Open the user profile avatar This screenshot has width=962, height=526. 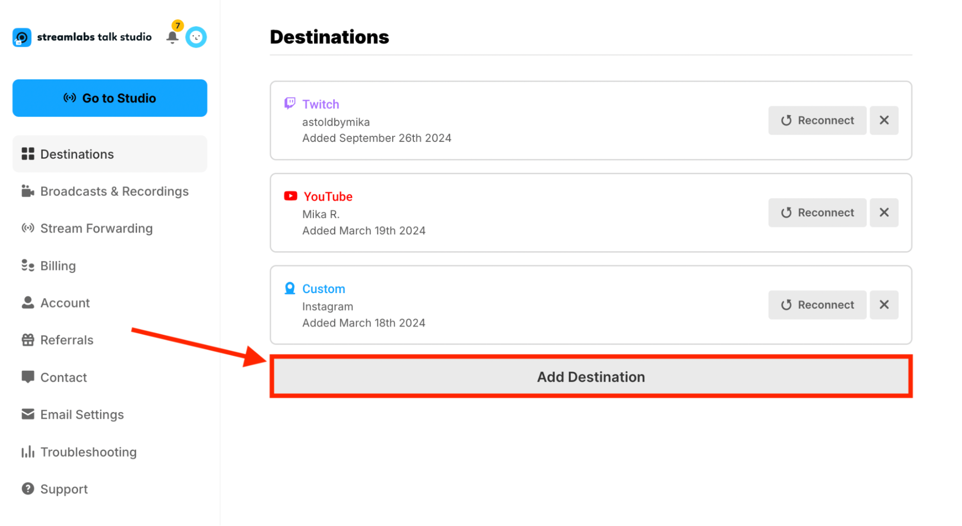coord(196,37)
